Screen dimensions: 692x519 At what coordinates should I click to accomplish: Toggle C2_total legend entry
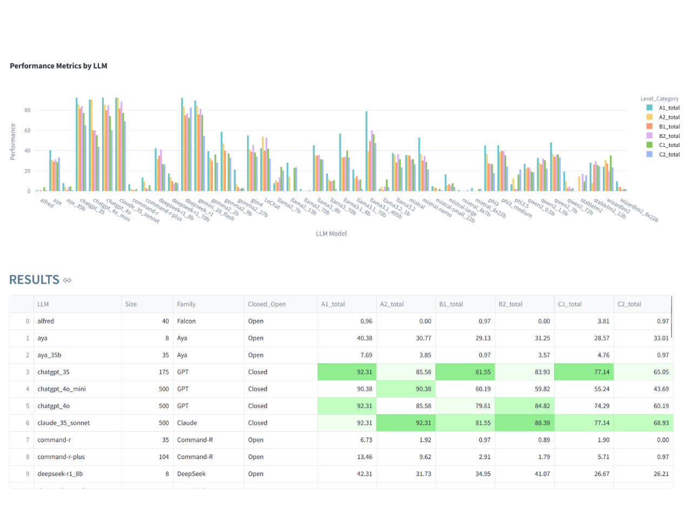(x=669, y=155)
